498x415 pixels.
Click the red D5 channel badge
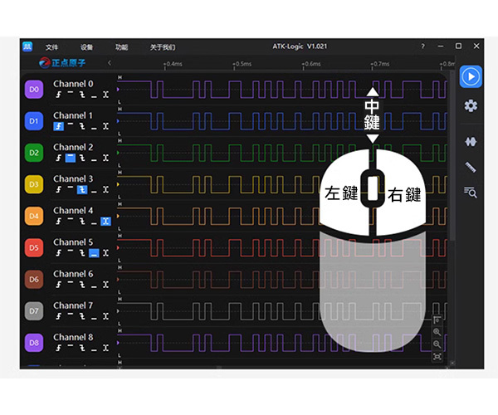34,247
